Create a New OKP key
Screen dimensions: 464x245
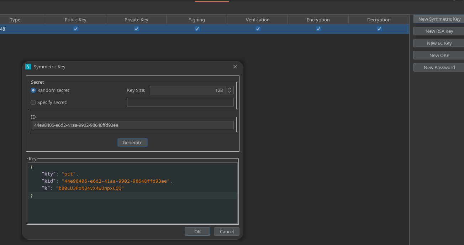point(439,55)
